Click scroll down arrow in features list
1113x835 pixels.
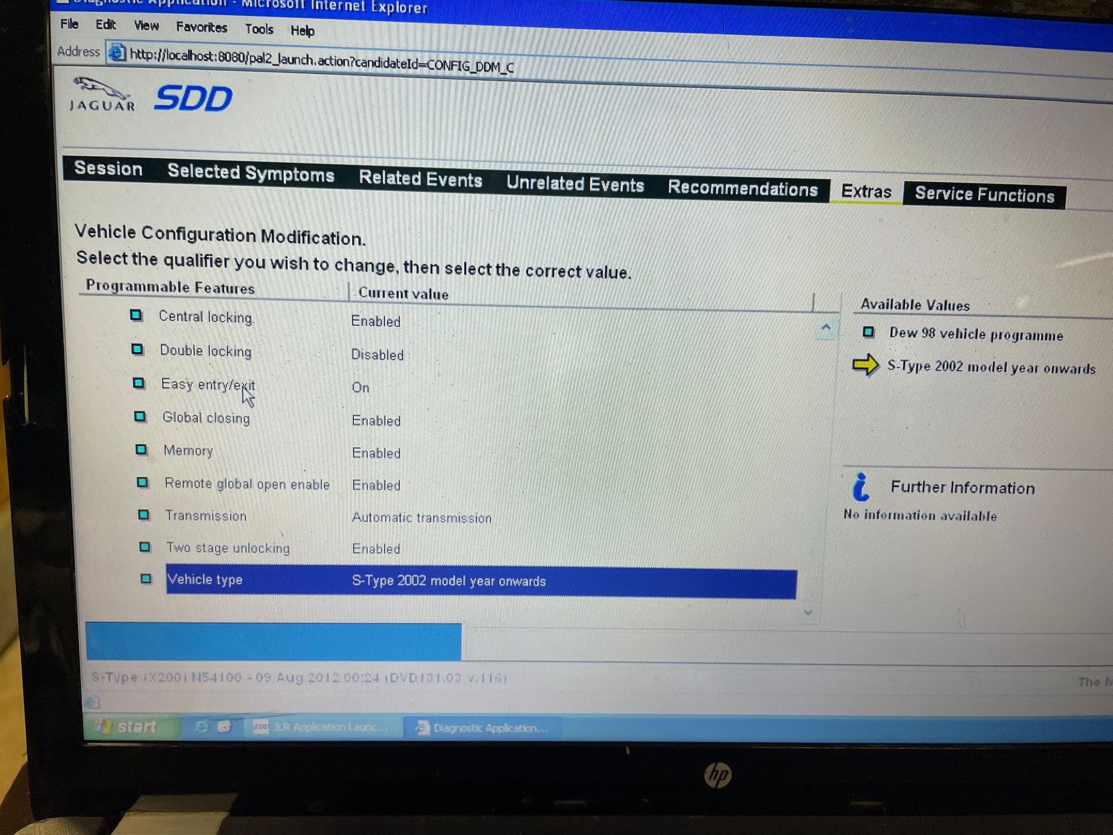coord(808,612)
